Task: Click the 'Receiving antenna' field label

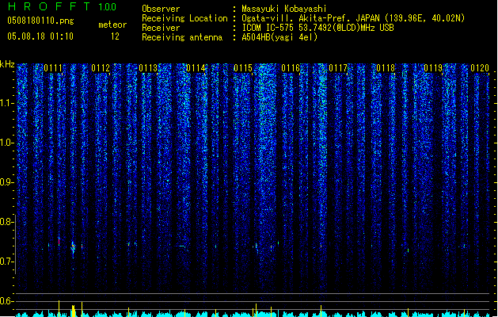Action: pyautogui.click(x=182, y=37)
